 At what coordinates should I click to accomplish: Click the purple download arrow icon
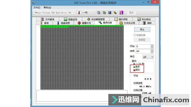pos(121,12)
